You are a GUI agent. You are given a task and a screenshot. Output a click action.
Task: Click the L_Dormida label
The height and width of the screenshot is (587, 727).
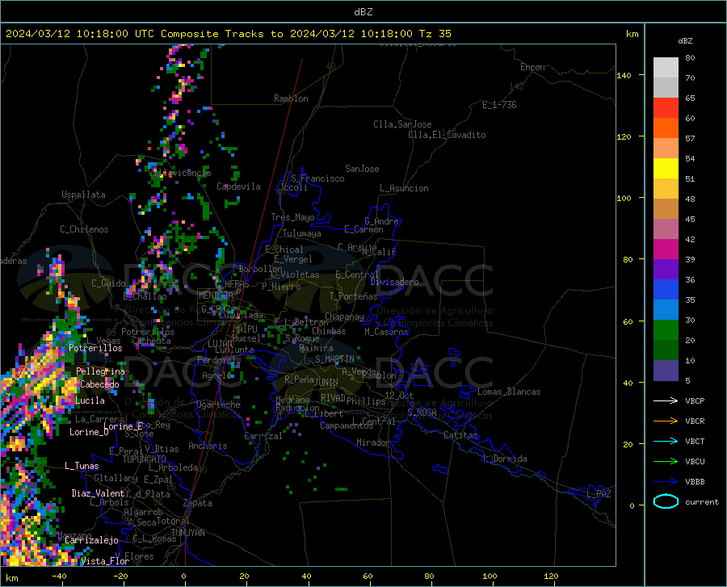504,459
